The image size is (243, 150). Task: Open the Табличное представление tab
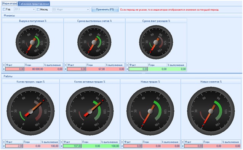(x=34, y=4)
